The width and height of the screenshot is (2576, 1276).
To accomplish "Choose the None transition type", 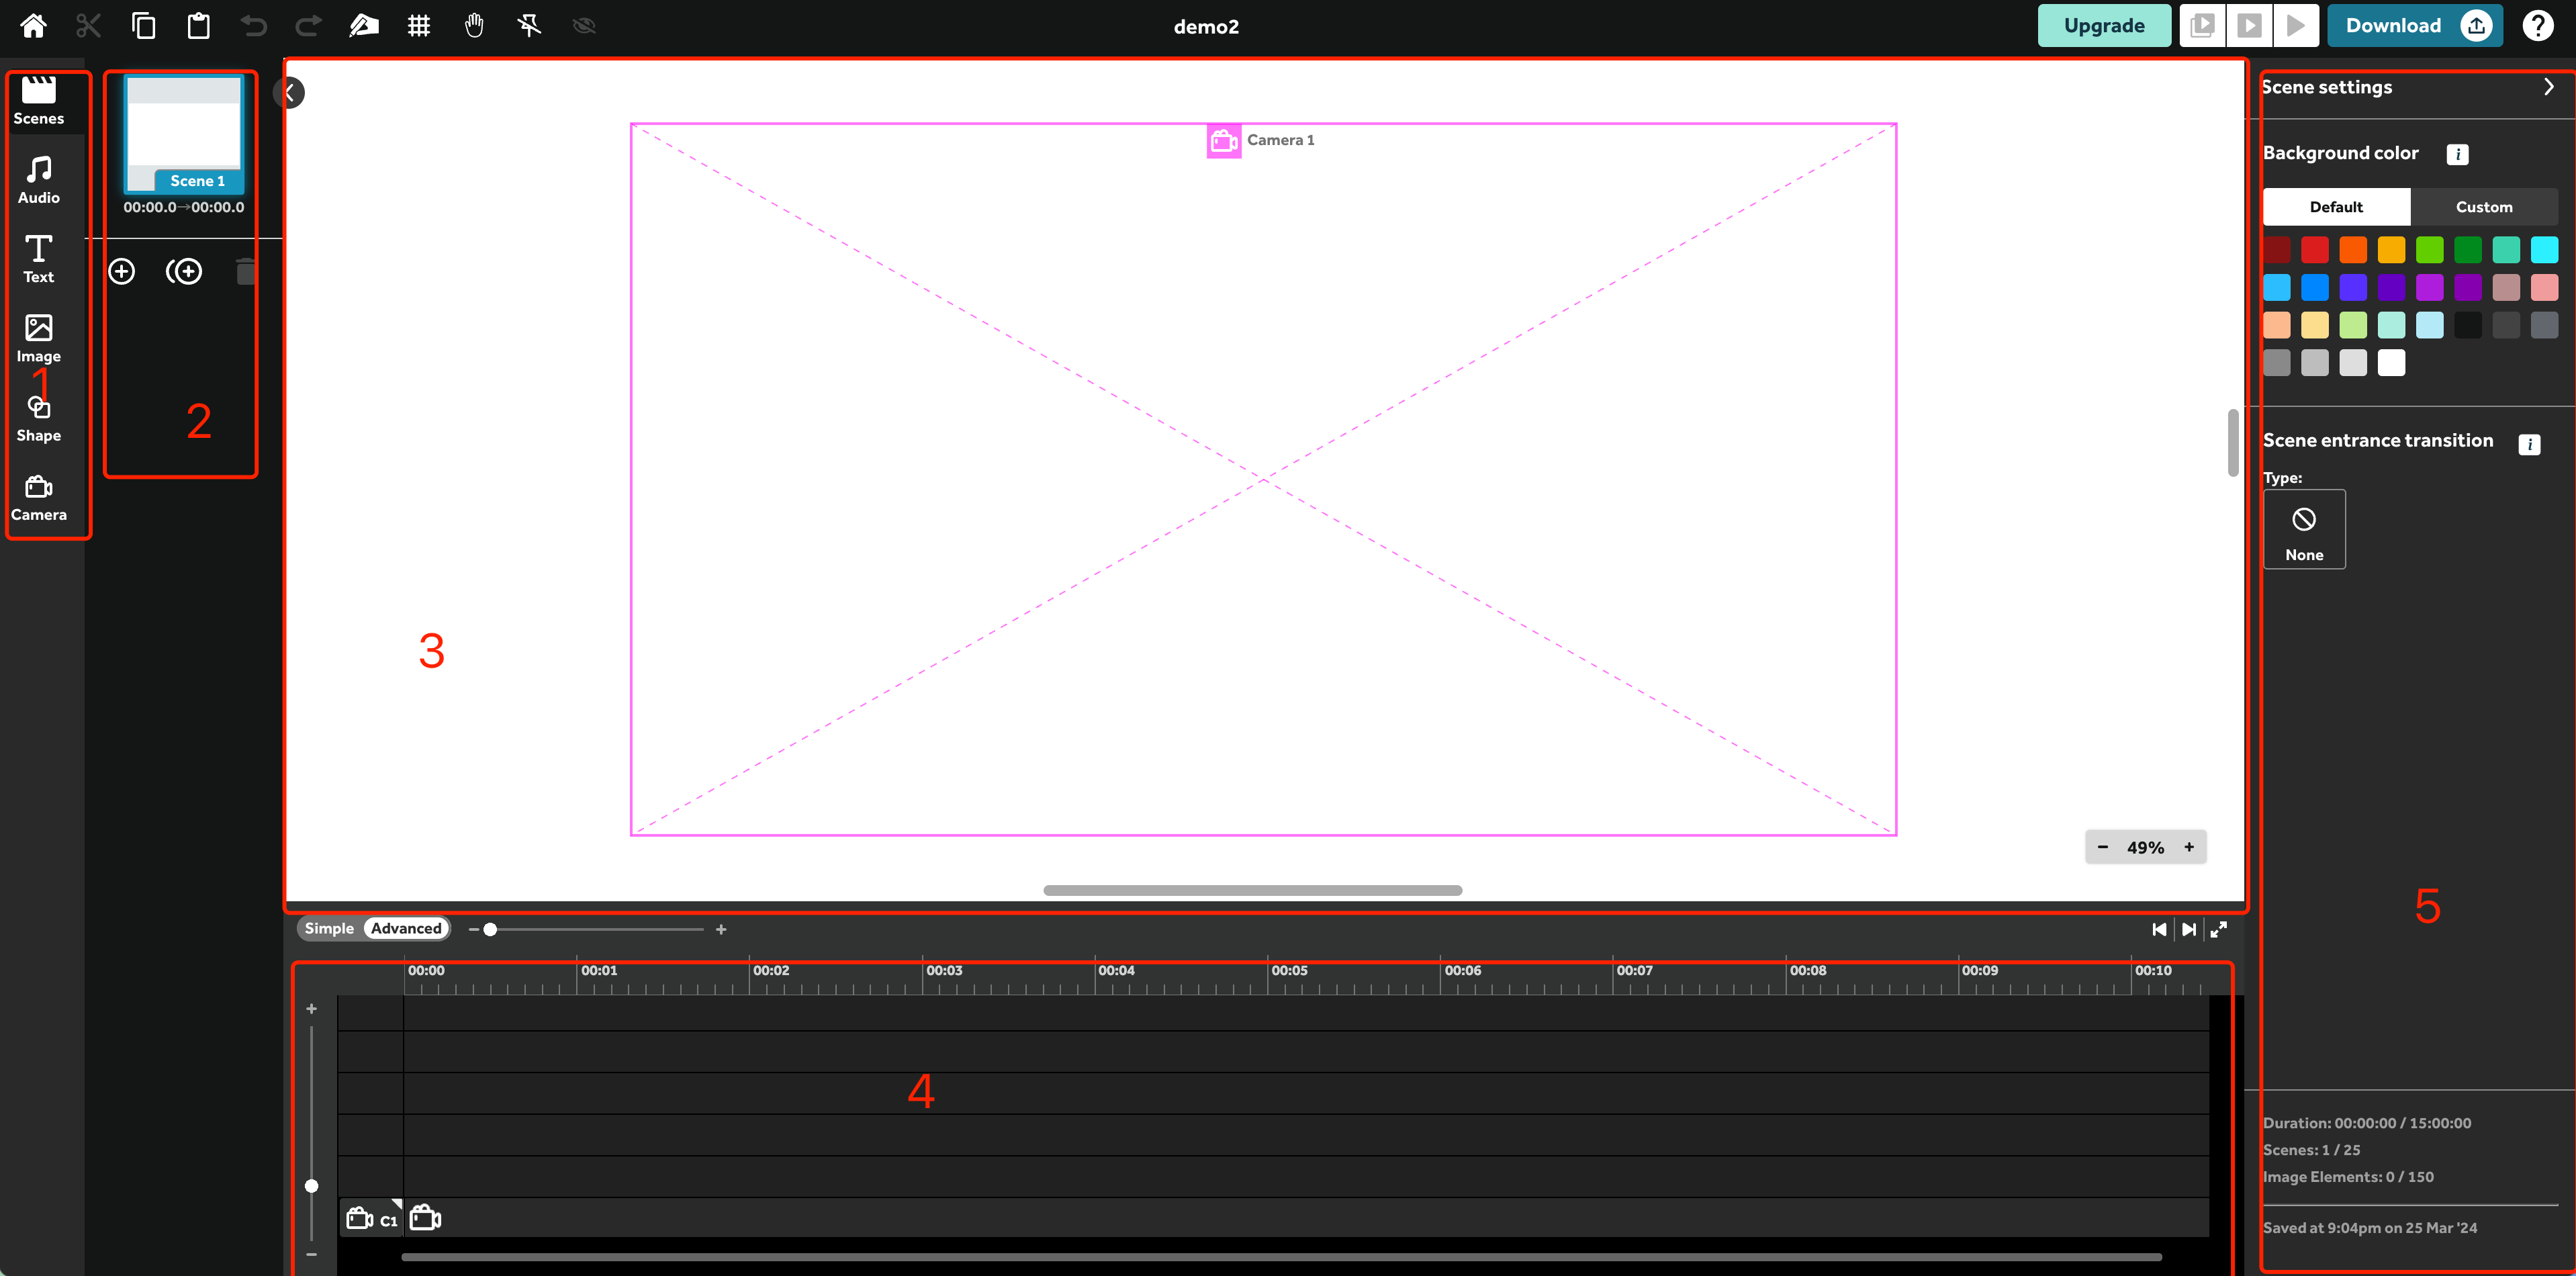I will pyautogui.click(x=2304, y=530).
